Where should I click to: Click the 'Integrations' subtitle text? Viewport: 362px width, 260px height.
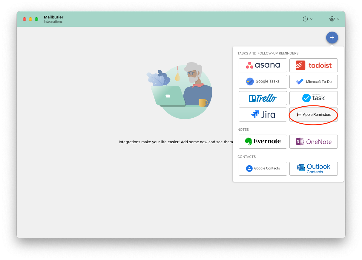click(53, 21)
